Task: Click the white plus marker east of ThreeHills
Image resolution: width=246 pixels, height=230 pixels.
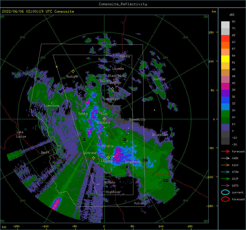Action: 154,110
